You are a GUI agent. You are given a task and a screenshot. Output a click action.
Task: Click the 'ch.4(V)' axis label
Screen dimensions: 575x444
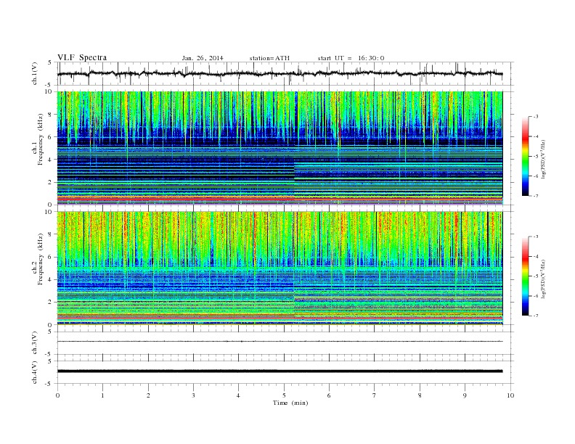pos(35,372)
